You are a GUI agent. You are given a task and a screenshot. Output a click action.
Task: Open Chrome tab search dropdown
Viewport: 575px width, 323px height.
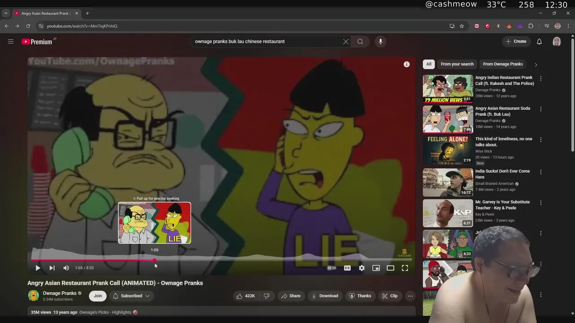click(6, 13)
